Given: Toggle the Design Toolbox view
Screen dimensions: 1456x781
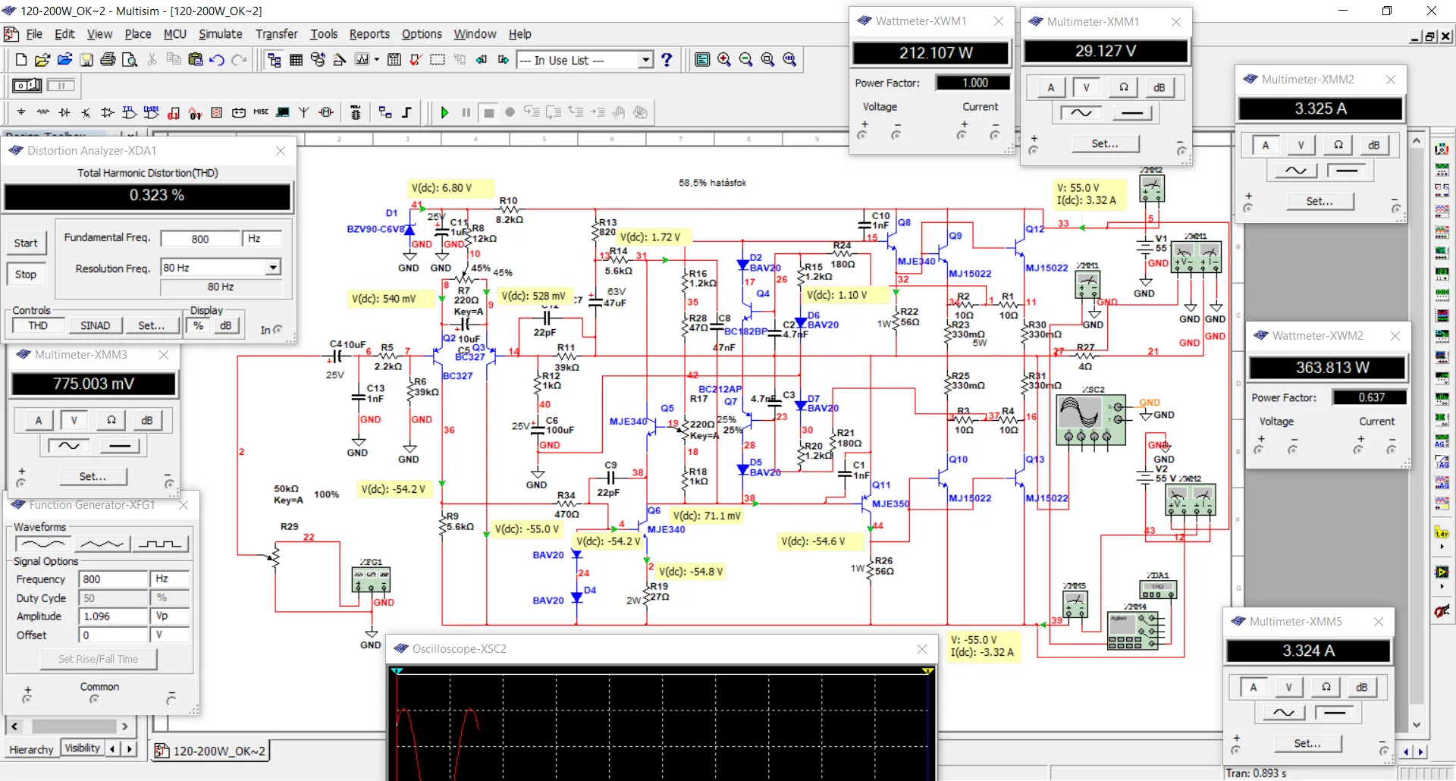Looking at the screenshot, I should 275,60.
